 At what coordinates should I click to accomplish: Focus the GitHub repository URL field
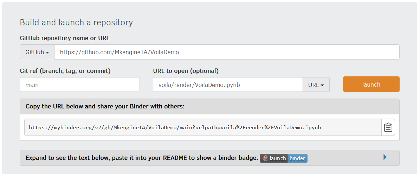pyautogui.click(x=226, y=52)
